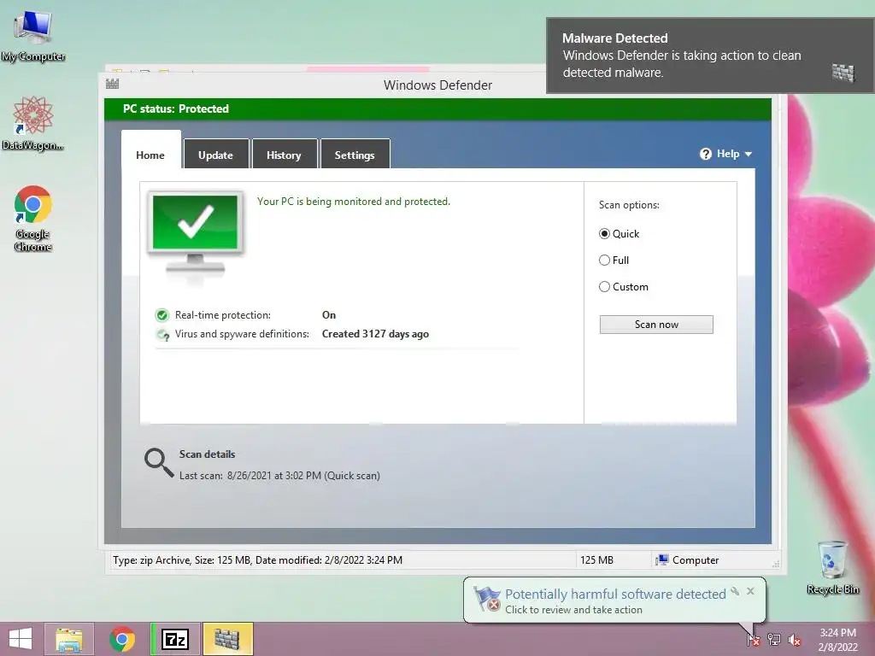Click the Scan now button

coord(656,325)
